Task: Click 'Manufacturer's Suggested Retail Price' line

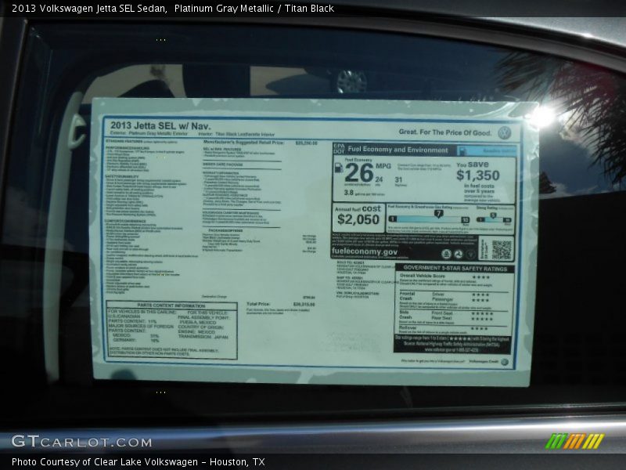Action: (260, 143)
